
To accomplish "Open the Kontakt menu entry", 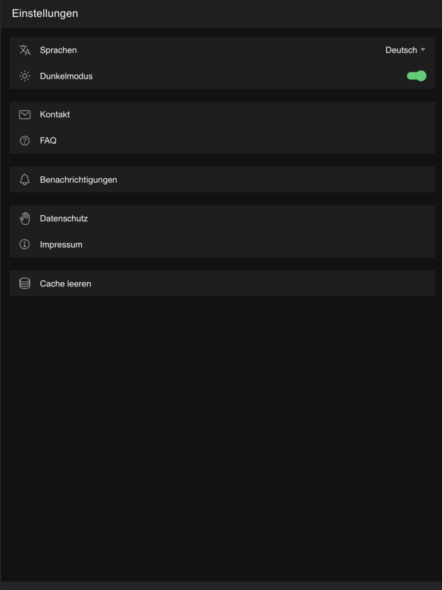I will click(55, 115).
